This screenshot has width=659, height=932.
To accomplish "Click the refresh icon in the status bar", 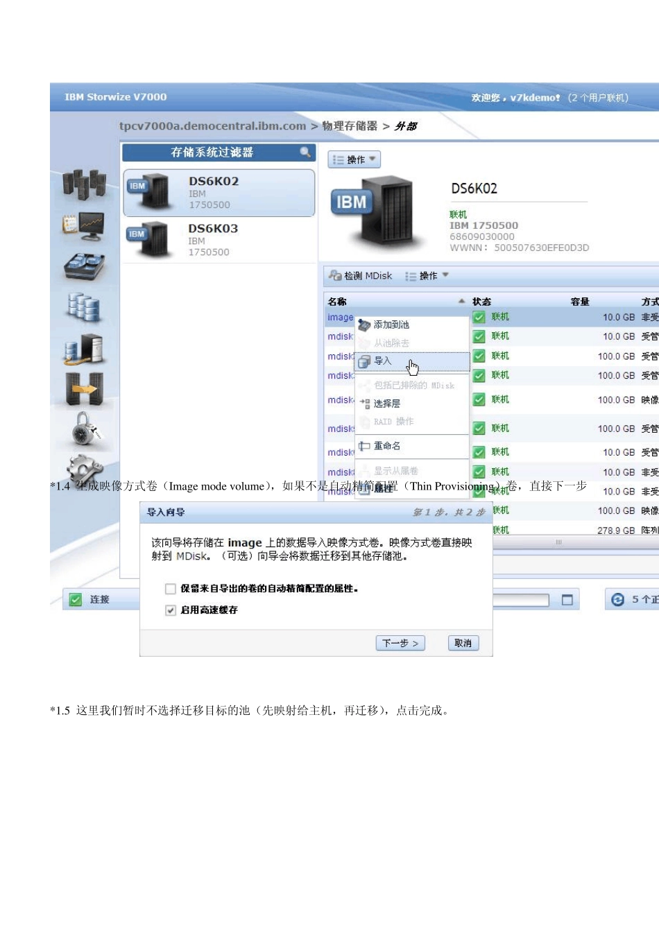I will 617,599.
